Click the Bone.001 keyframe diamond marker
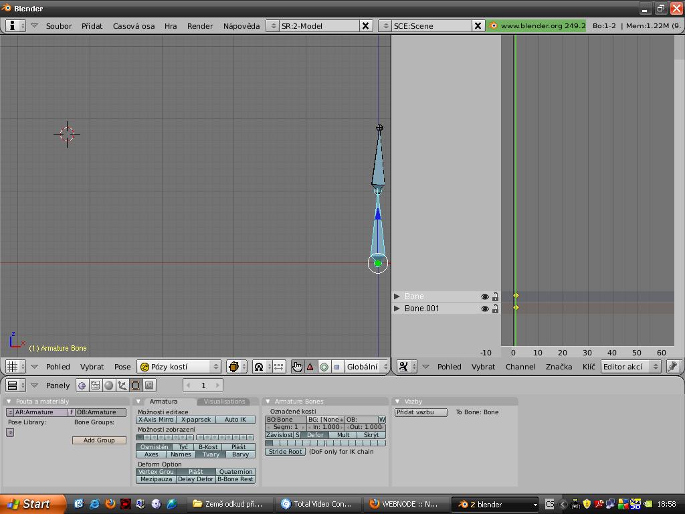 (x=516, y=308)
